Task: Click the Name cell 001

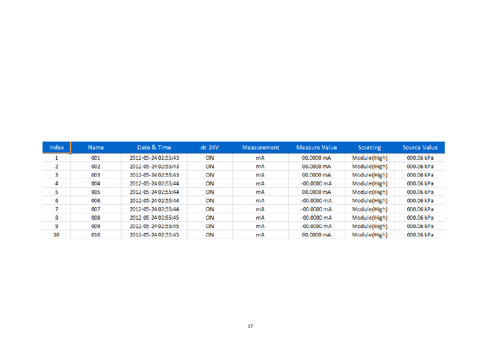Action: point(96,158)
